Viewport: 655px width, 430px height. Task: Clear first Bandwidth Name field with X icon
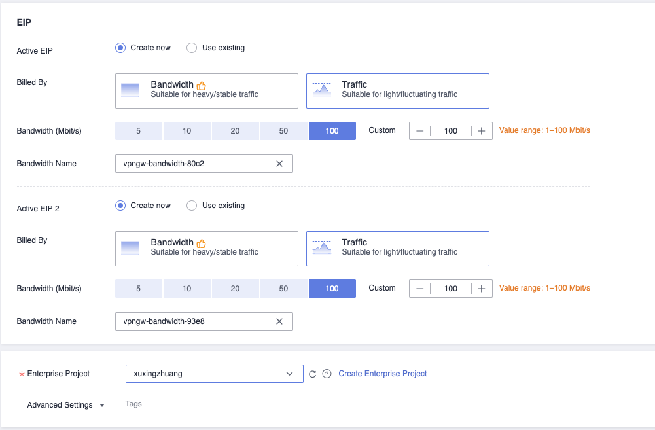[279, 164]
